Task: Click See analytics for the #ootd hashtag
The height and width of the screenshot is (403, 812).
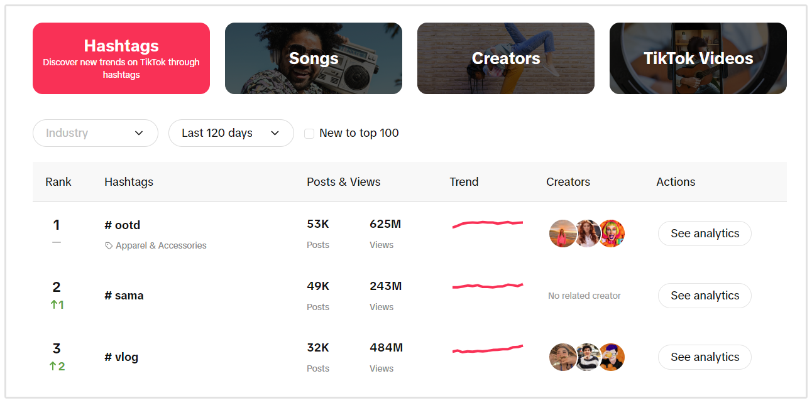Action: pos(705,233)
